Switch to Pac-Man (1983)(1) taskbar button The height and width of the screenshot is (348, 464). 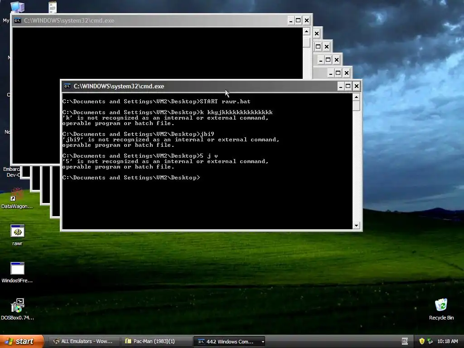(x=156, y=341)
